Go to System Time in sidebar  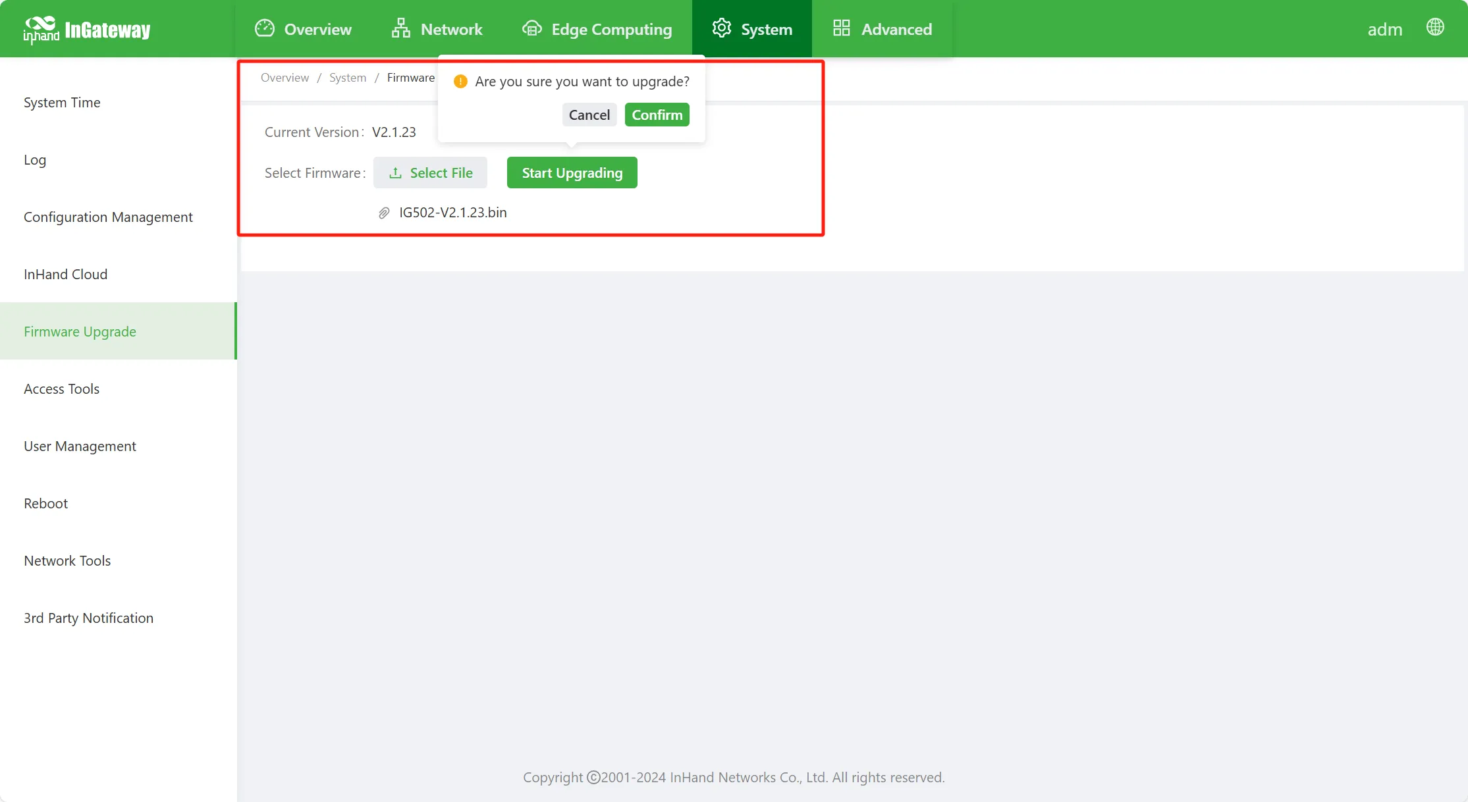click(119, 103)
